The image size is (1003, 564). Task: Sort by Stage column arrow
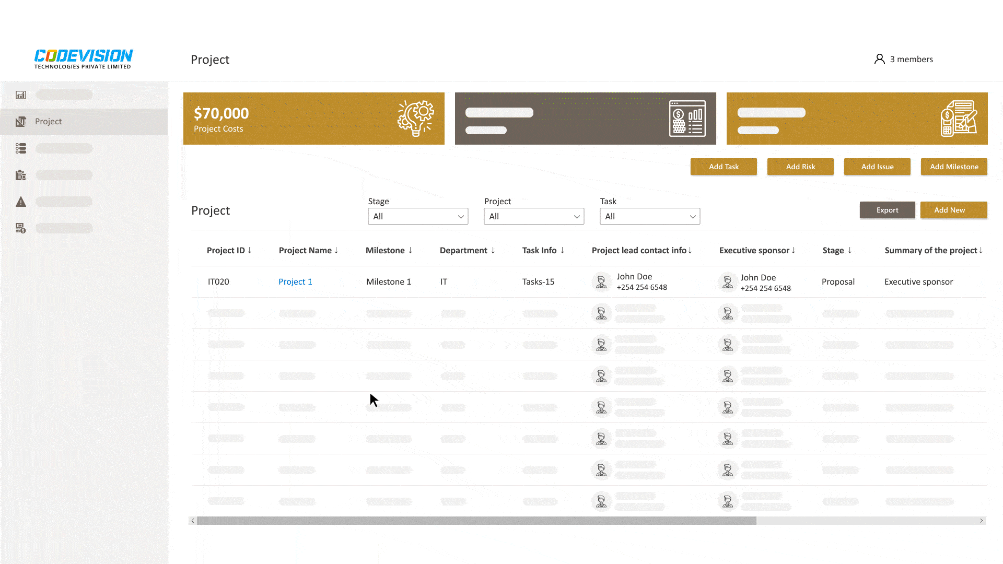point(850,250)
